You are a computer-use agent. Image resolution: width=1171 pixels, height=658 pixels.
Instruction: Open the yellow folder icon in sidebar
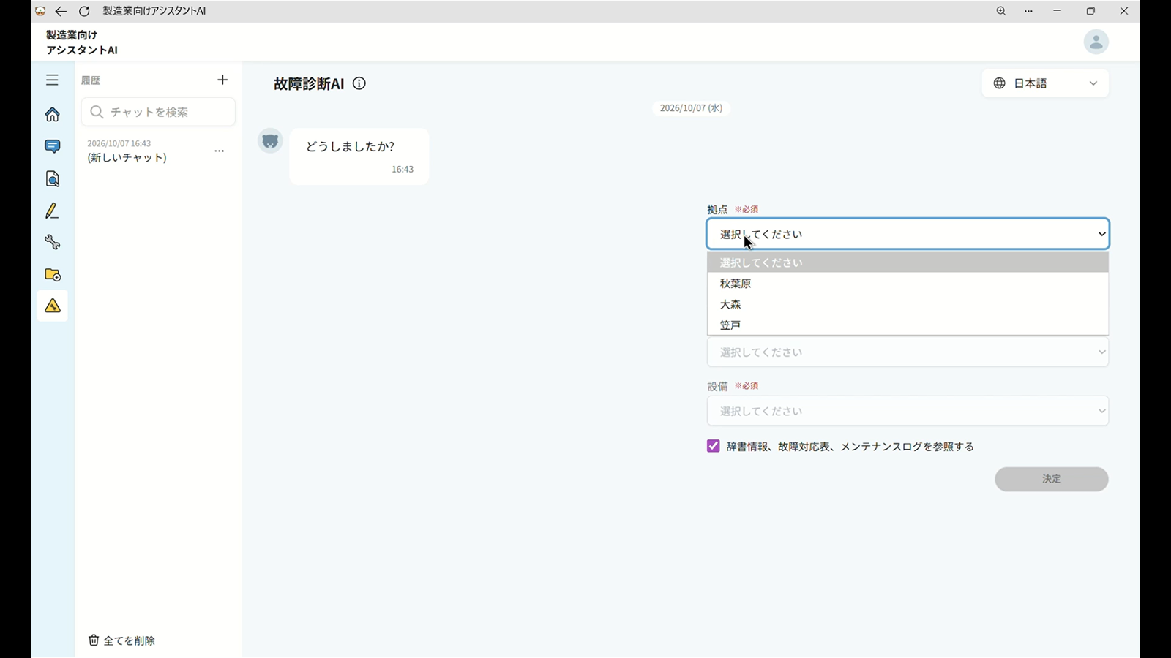52,275
